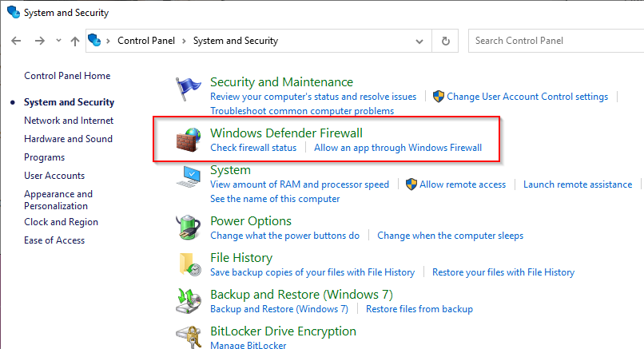The image size is (644, 349).
Task: Open the Windows Defender Firewall brick icon
Action: pos(189,139)
